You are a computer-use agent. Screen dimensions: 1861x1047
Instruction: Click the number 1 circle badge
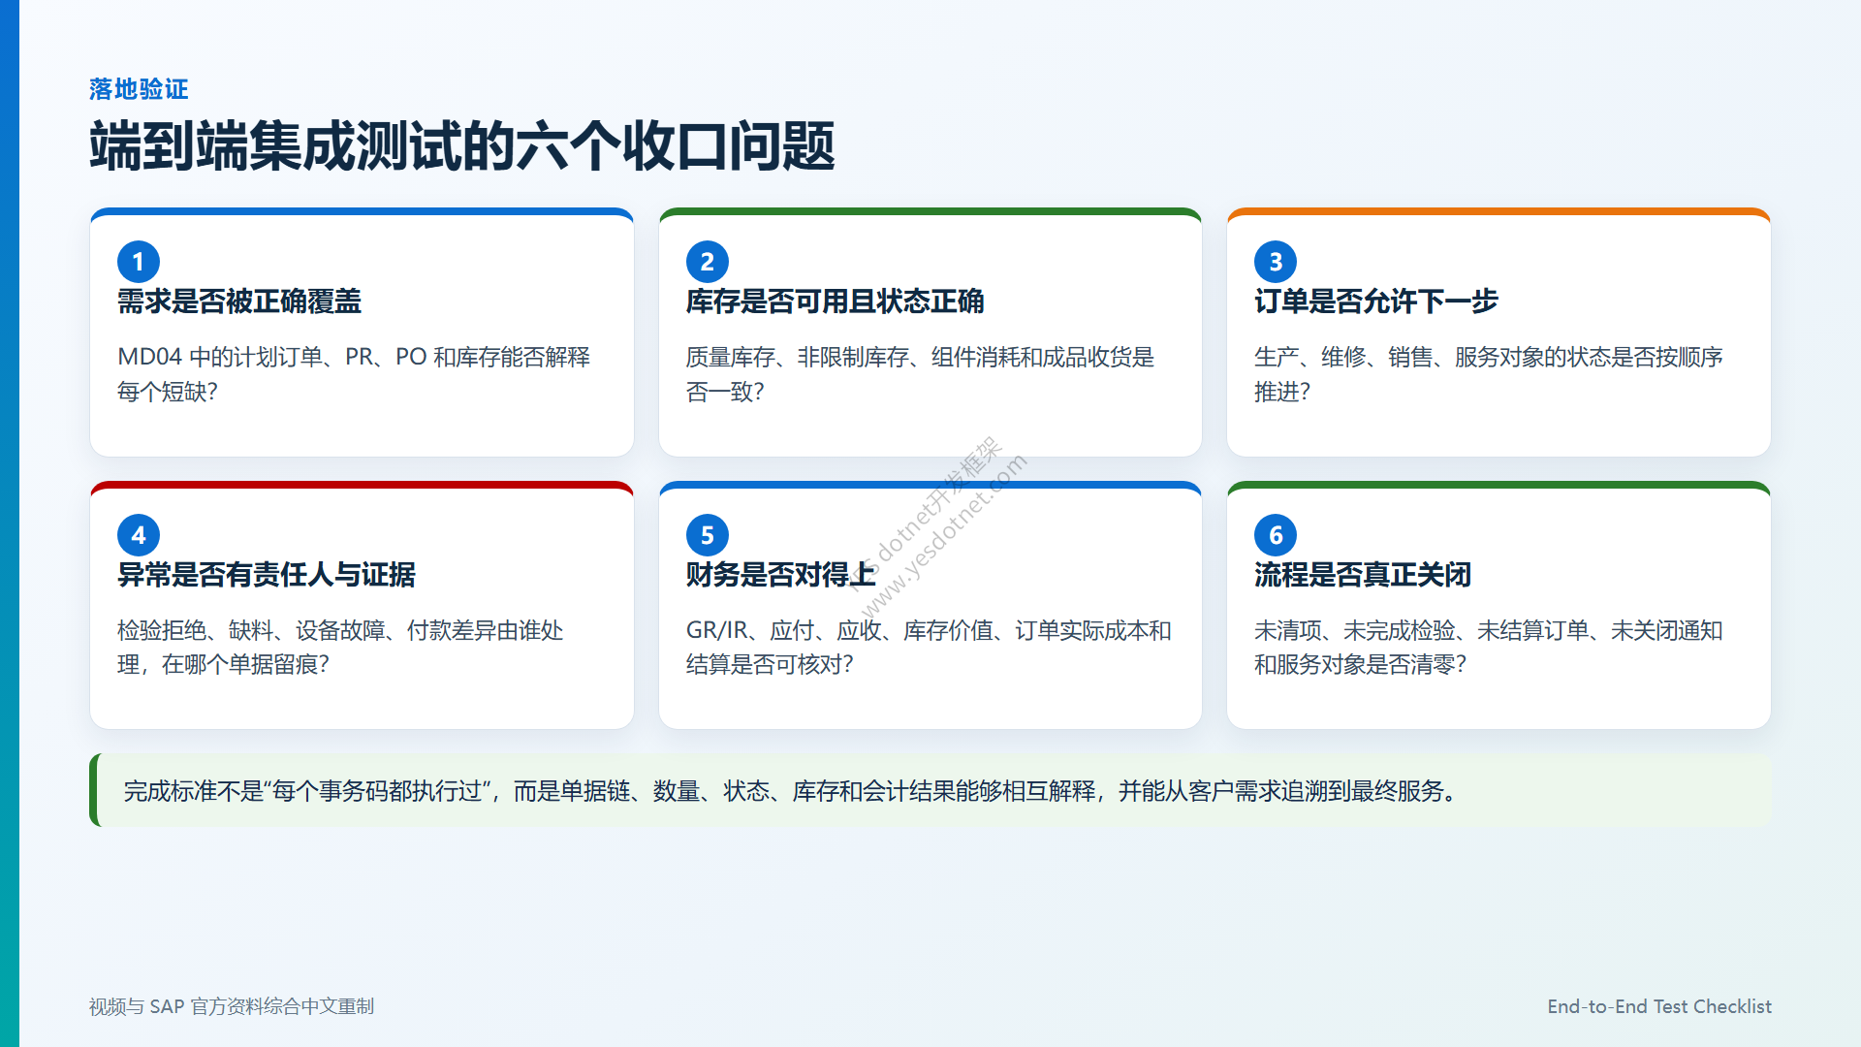point(139,262)
